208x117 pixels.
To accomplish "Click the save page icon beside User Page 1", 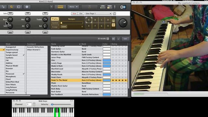I will tap(114, 14).
